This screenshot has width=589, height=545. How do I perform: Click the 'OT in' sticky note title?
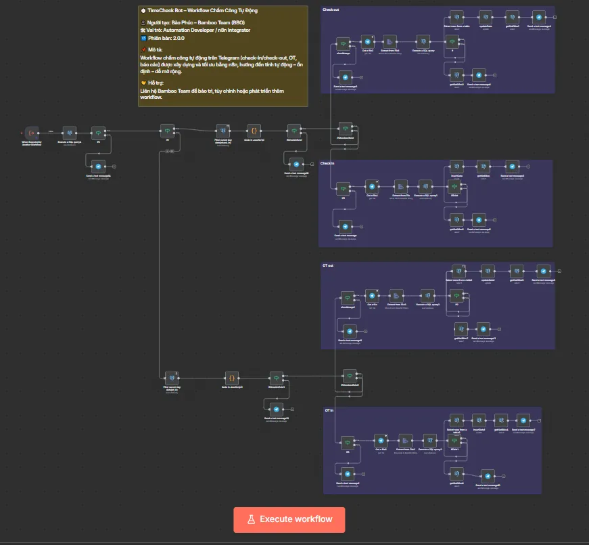point(329,410)
